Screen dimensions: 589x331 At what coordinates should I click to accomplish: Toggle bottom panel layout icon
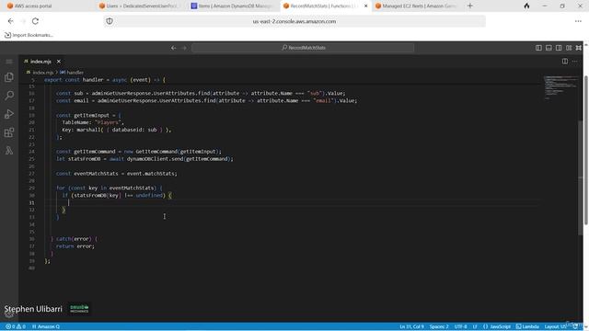pos(549,48)
